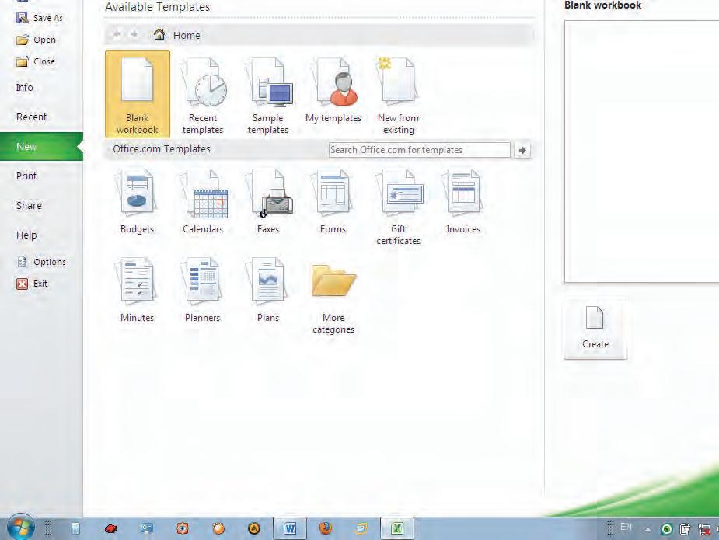Click Exit to quit Excel
The height and width of the screenshot is (540, 719).
pyautogui.click(x=32, y=284)
